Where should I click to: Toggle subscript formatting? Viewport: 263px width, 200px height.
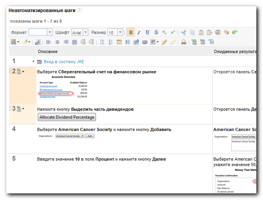click(164, 32)
